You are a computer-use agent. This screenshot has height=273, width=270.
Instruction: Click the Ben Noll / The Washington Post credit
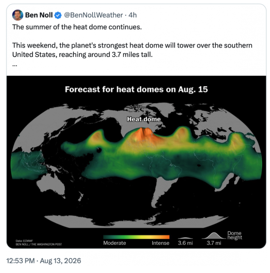click(x=39, y=244)
